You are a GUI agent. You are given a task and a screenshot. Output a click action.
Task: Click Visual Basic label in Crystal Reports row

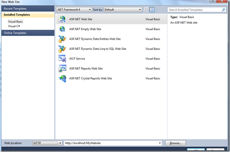pyautogui.click(x=153, y=79)
